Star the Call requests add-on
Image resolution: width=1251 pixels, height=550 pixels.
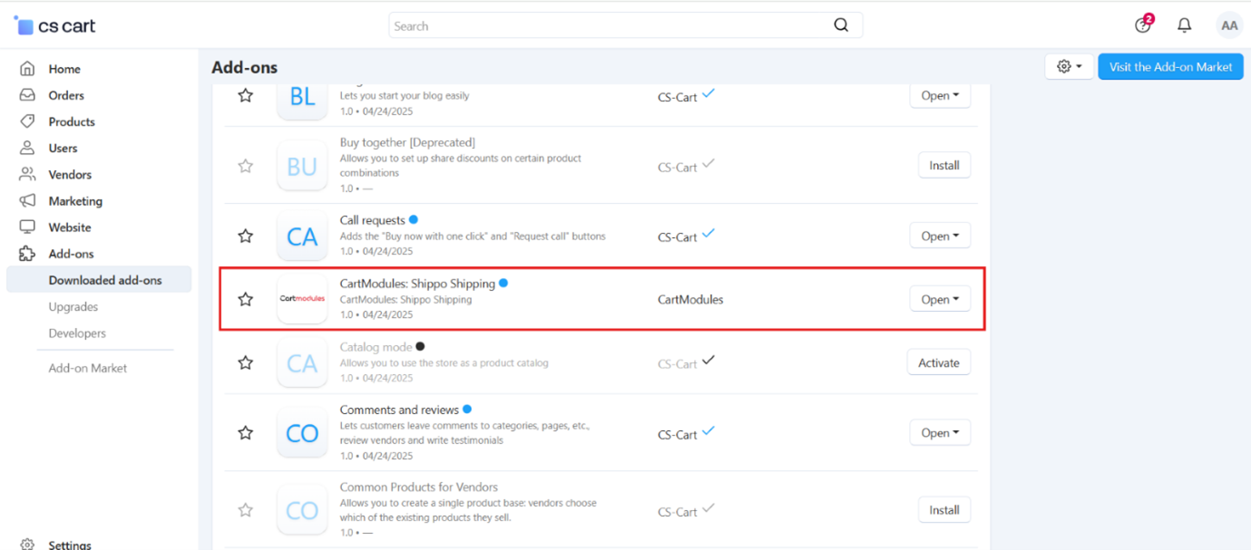pyautogui.click(x=246, y=236)
